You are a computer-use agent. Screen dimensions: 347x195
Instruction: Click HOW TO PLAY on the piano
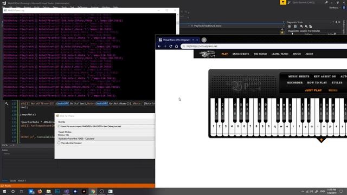(x=317, y=83)
